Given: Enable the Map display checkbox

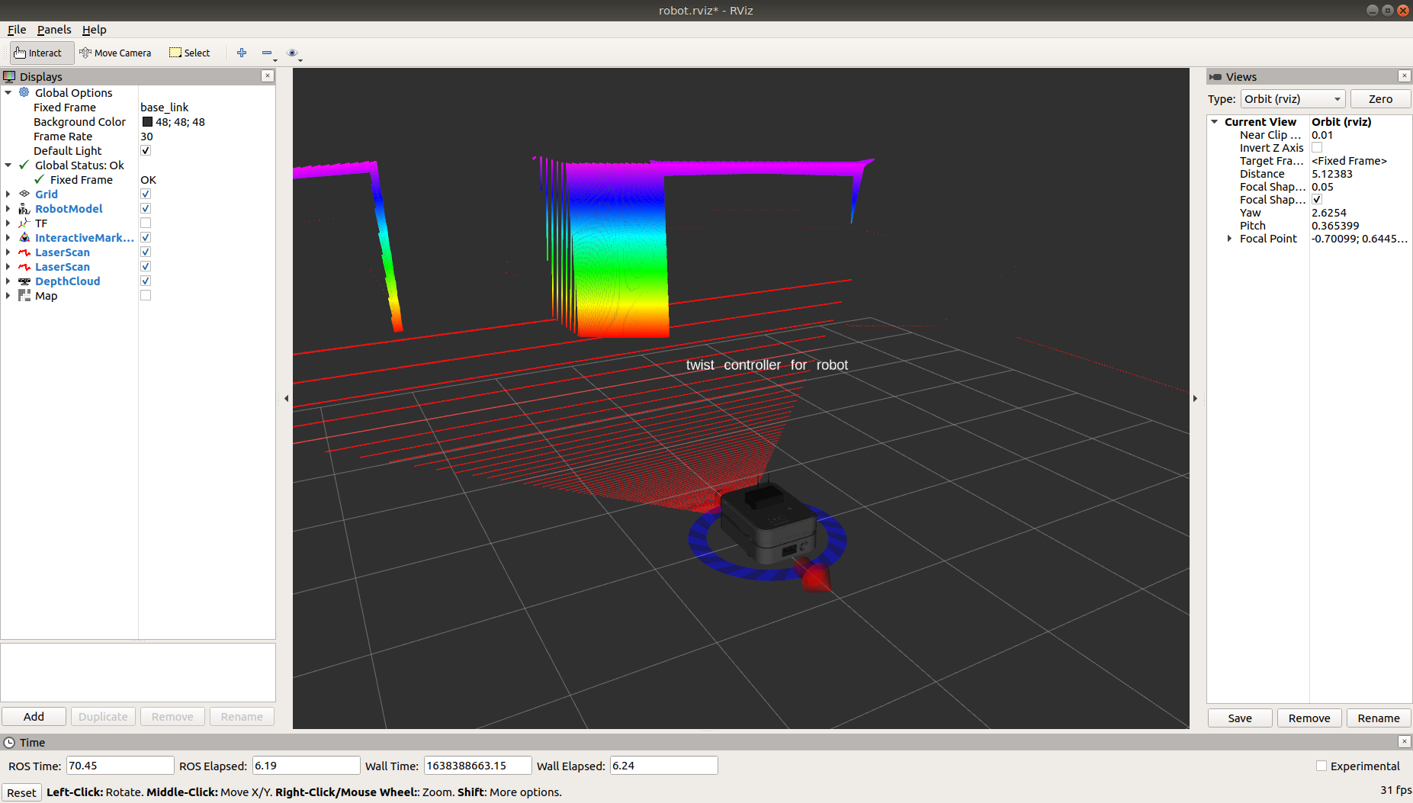Looking at the screenshot, I should pyautogui.click(x=146, y=296).
